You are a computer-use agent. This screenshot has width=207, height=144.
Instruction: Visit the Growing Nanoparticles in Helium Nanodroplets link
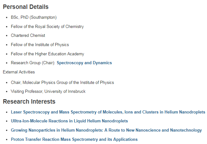point(106,130)
